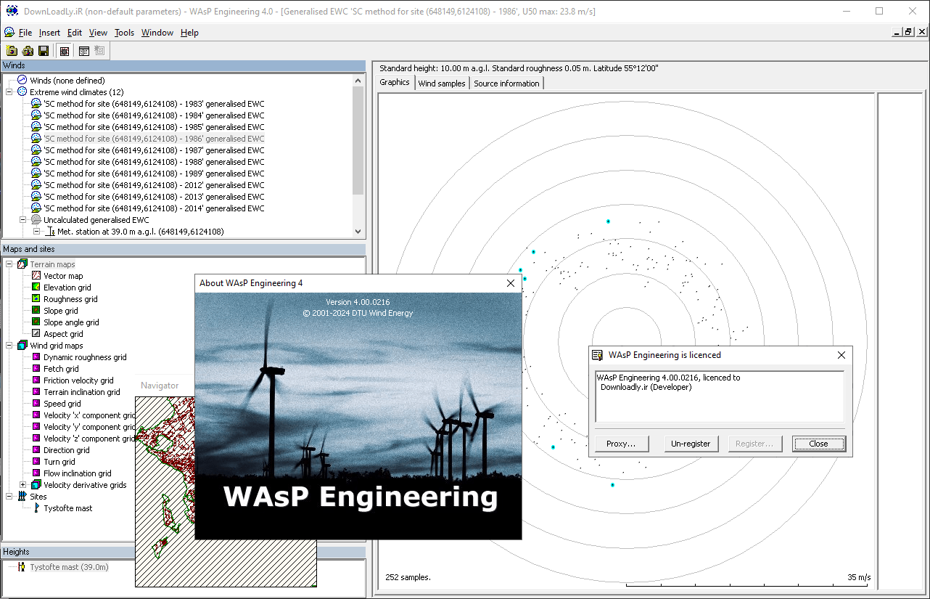Click the new project suitcase toolbar icon

click(12, 51)
